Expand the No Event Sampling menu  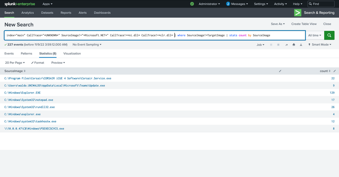coord(87,45)
